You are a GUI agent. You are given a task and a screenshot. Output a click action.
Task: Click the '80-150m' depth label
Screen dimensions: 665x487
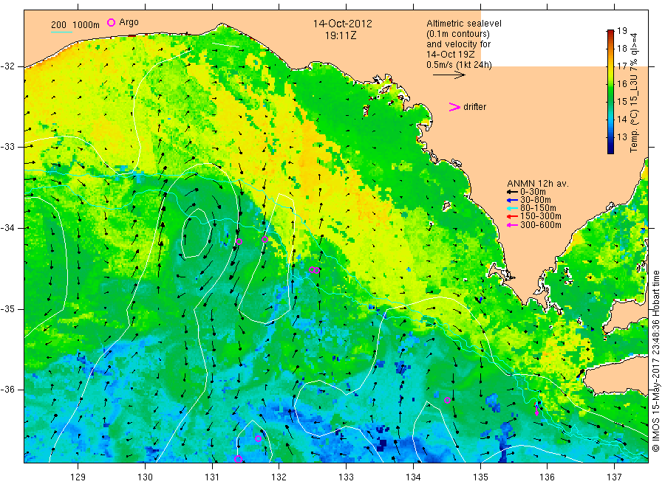coord(538,208)
